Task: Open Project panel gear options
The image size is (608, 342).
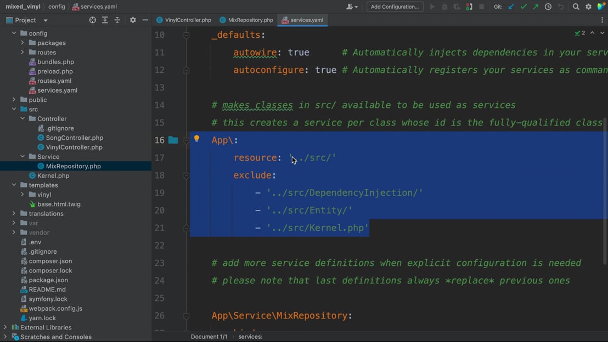Action: pos(133,20)
